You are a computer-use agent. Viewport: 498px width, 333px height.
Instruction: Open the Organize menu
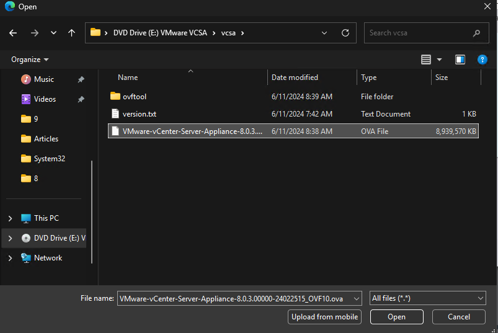tap(30, 60)
